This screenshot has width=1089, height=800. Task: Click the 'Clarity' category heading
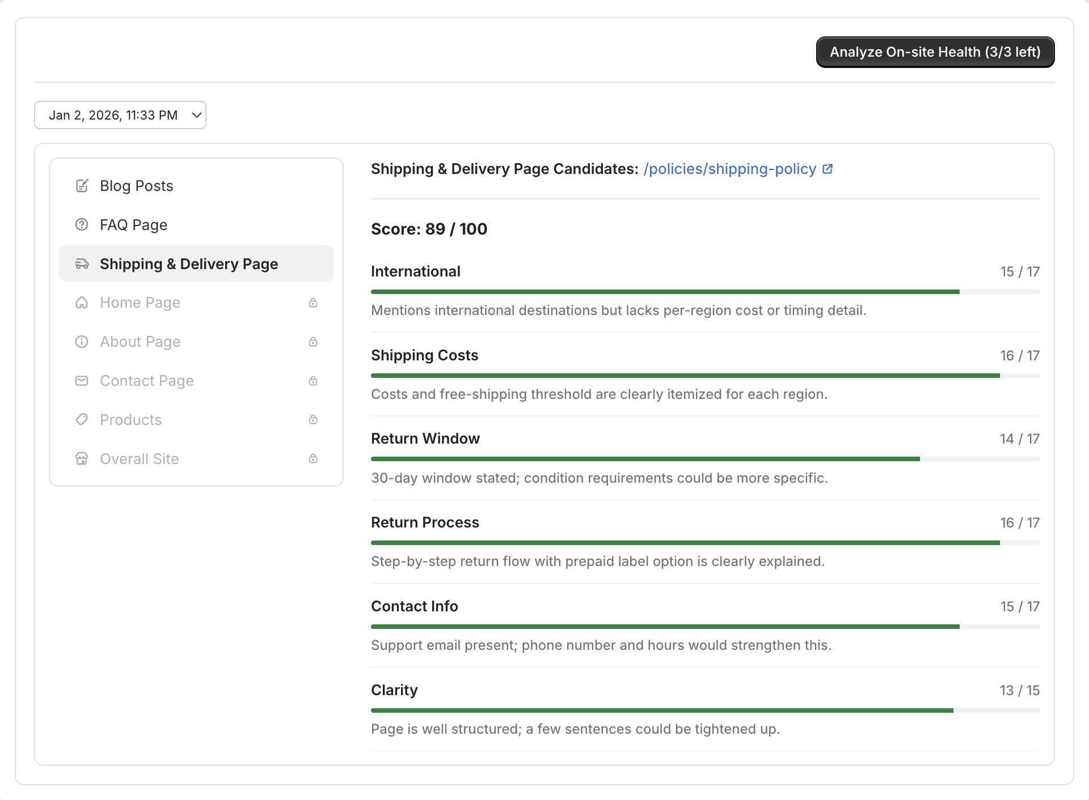(x=394, y=690)
